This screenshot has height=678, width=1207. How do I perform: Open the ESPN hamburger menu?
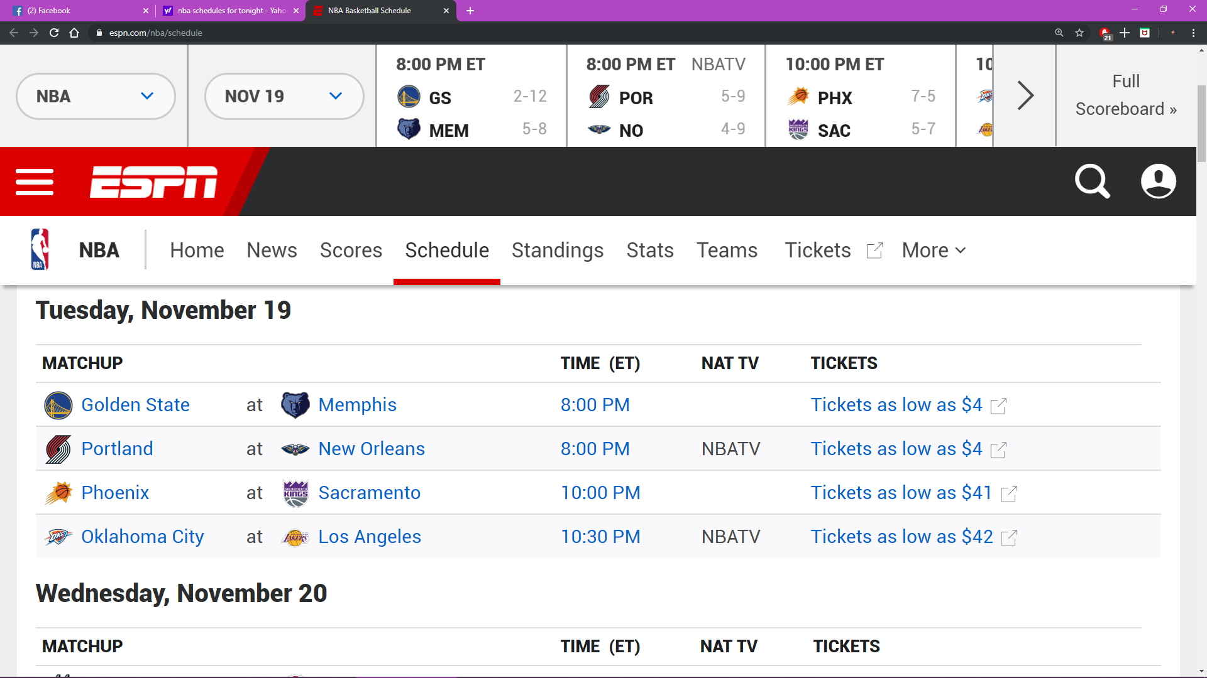tap(35, 181)
